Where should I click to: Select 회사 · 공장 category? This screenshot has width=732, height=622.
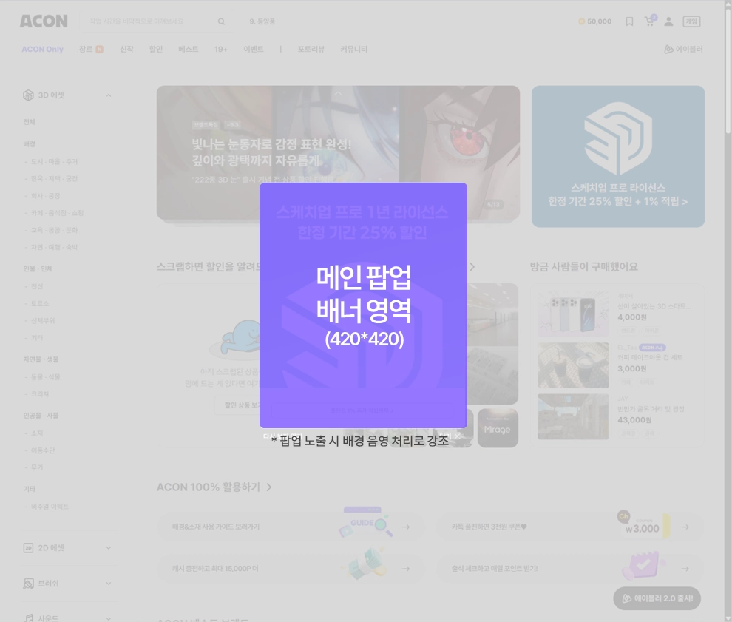pos(45,196)
